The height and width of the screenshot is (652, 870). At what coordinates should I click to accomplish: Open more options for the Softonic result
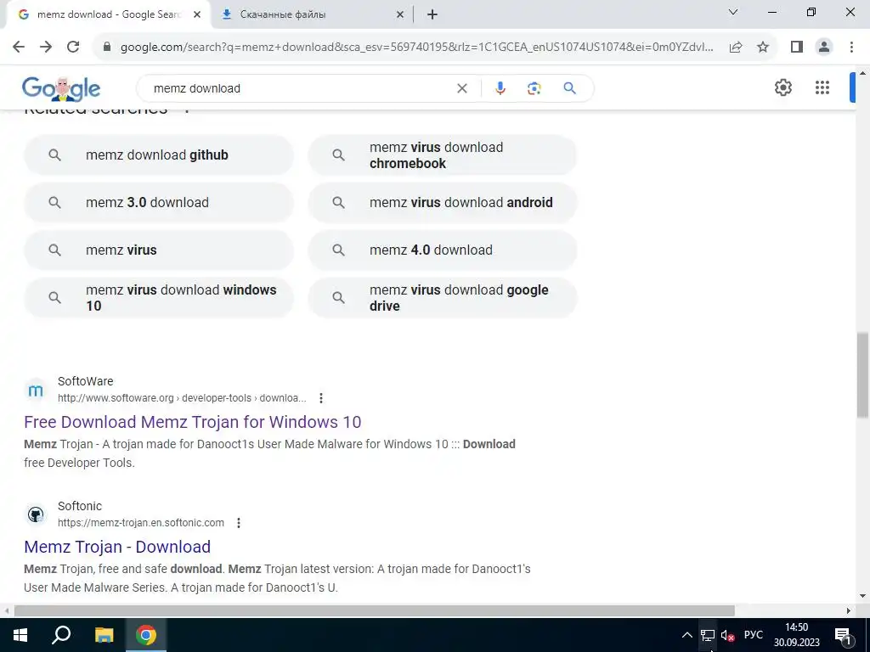pos(239,523)
